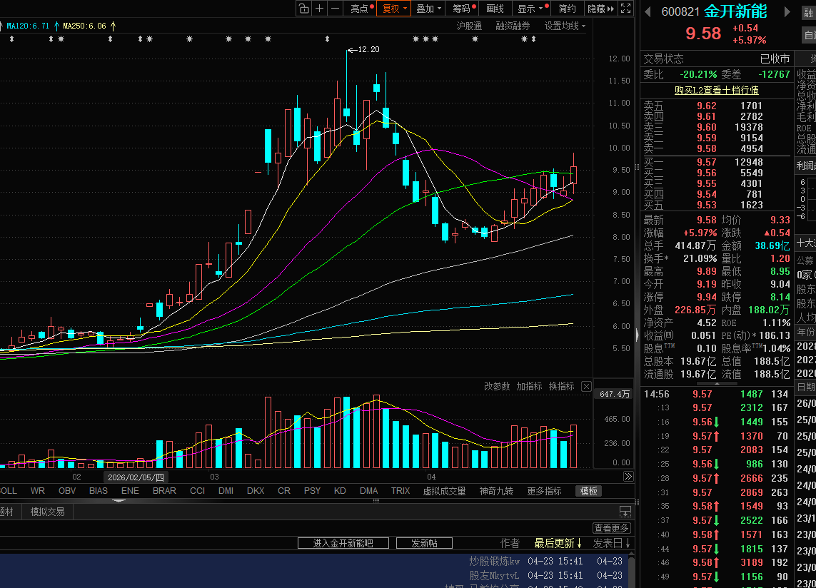
Task: Activate the 画线 drawing tool
Action: 495,9
